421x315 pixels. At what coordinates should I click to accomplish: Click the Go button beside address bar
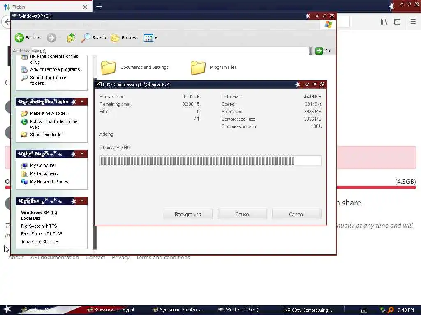[323, 51]
